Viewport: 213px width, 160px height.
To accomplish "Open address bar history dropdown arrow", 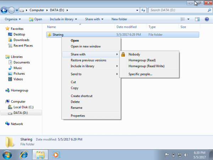I will [x=137, y=10].
